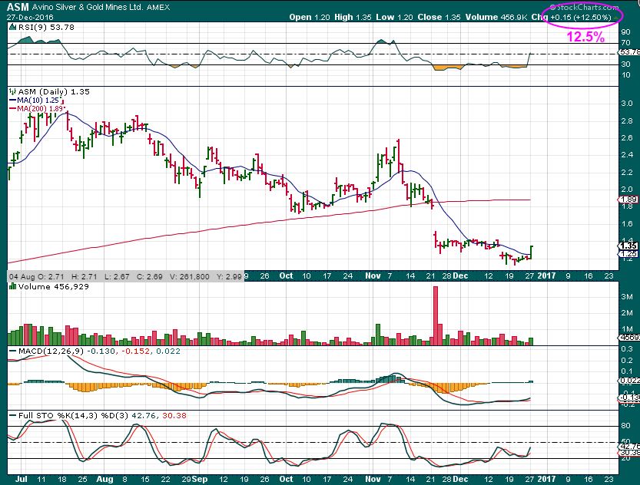The height and width of the screenshot is (485, 640).
Task: Click the Full STO legend line icon
Action: [12, 415]
